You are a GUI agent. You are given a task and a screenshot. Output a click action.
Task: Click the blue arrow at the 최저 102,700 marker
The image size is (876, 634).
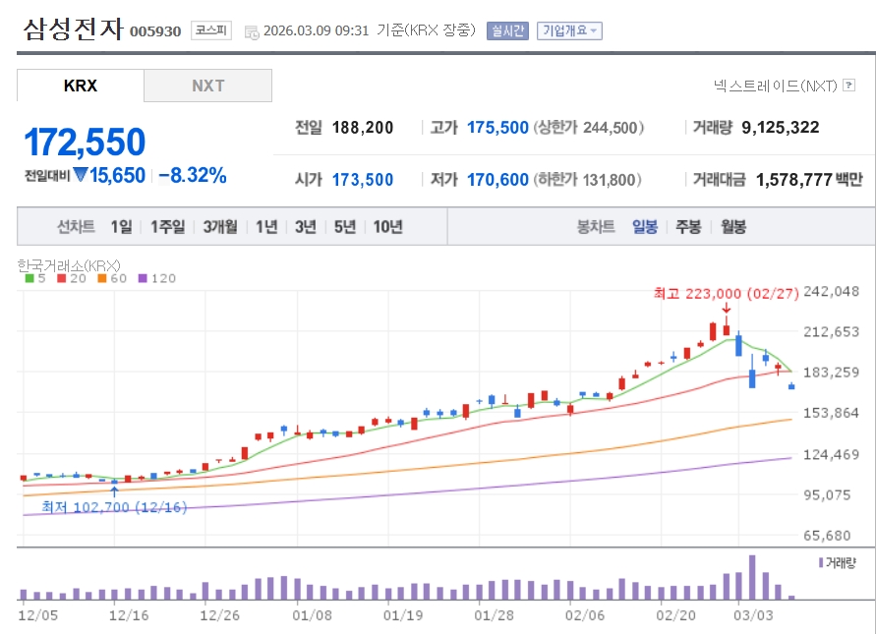click(x=114, y=489)
